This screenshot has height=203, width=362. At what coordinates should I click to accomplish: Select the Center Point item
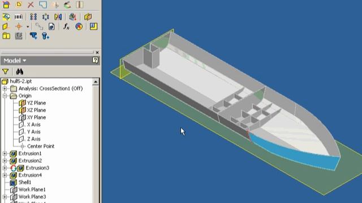click(41, 146)
